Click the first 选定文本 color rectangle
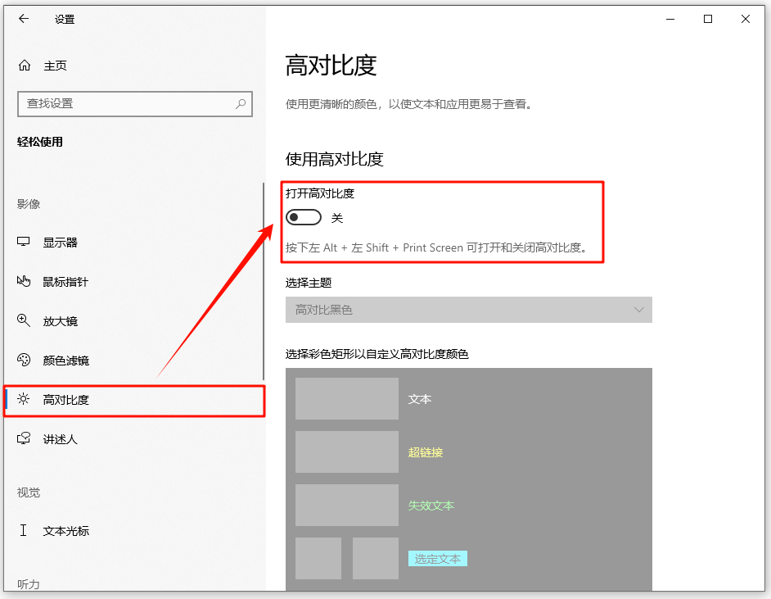Viewport: 771px width, 599px height. click(x=318, y=559)
